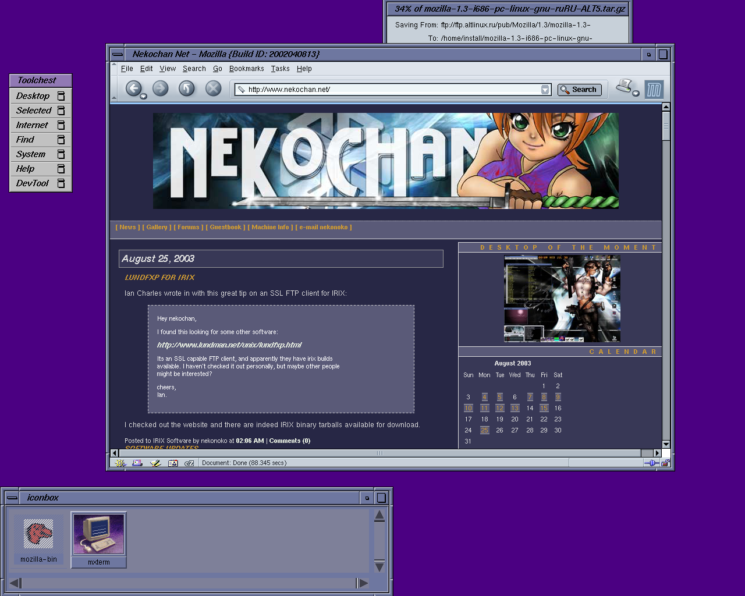The image size is (745, 596).
Task: Click the Search button beside the URL bar
Action: [x=580, y=90]
